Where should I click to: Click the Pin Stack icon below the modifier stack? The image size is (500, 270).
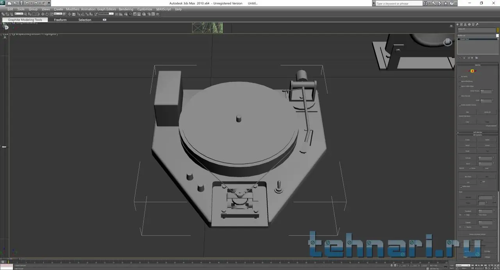[460, 58]
